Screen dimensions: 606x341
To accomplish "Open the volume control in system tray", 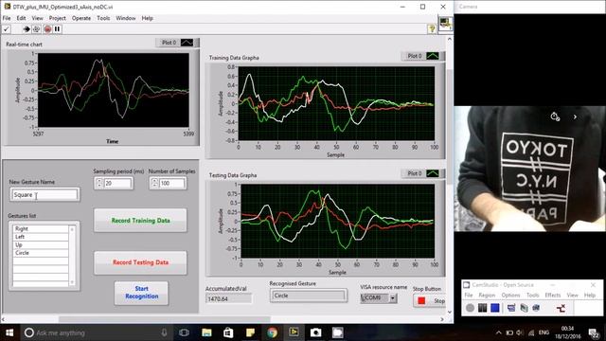I will (520, 332).
